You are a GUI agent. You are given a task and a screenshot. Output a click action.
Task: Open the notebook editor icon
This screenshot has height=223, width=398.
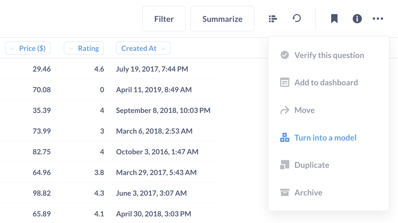(x=273, y=19)
